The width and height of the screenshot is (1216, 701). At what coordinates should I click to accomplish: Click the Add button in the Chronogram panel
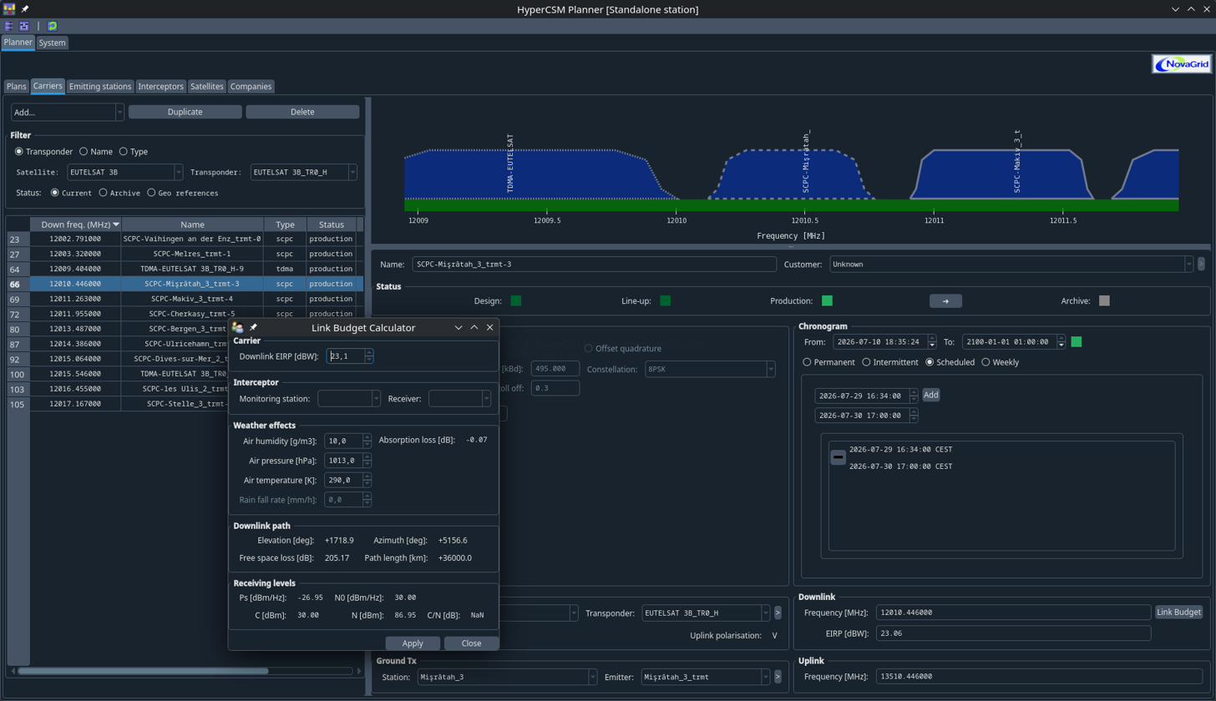pos(930,395)
